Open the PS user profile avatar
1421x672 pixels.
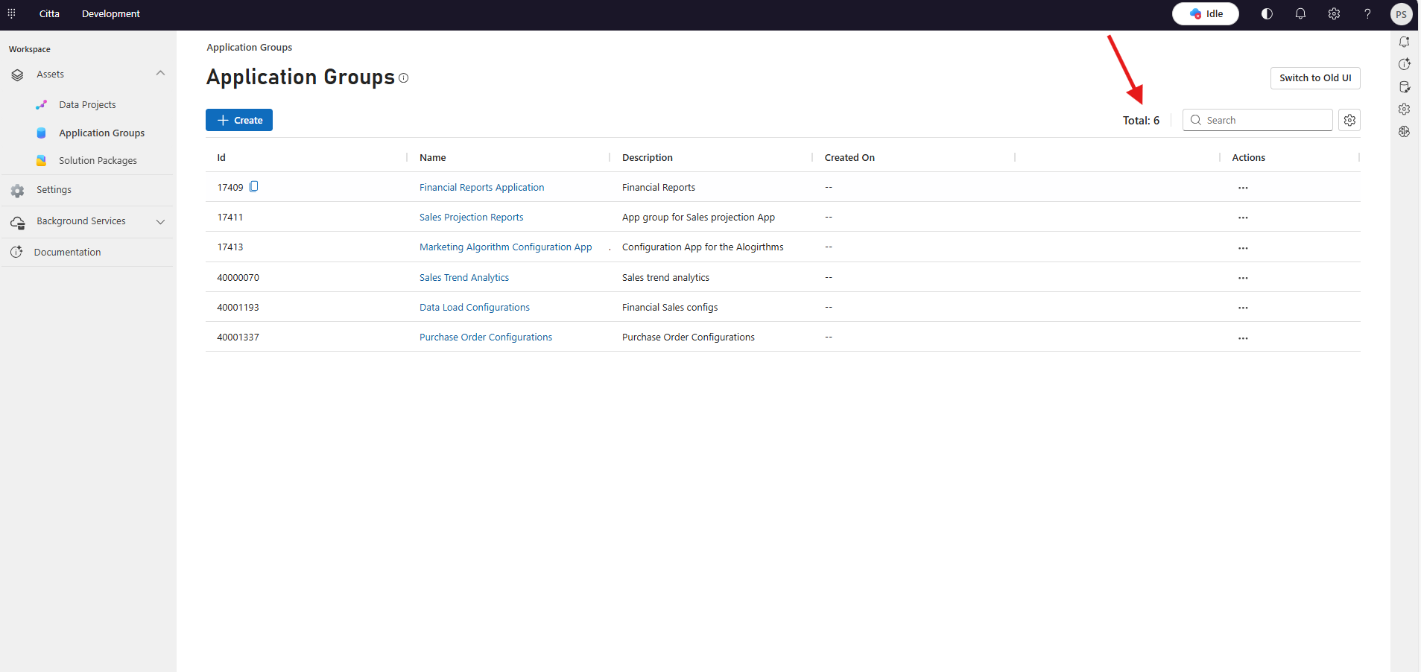point(1401,14)
